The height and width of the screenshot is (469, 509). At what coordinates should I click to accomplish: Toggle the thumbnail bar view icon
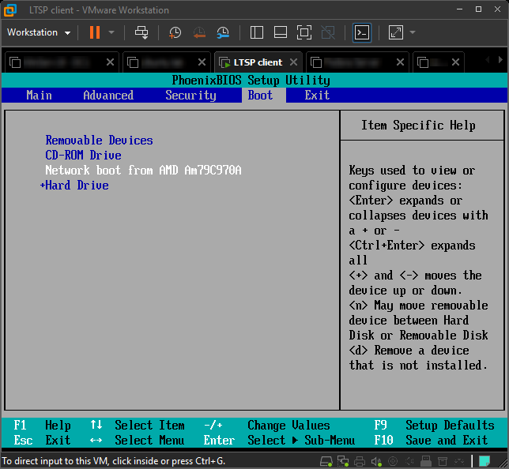point(280,32)
